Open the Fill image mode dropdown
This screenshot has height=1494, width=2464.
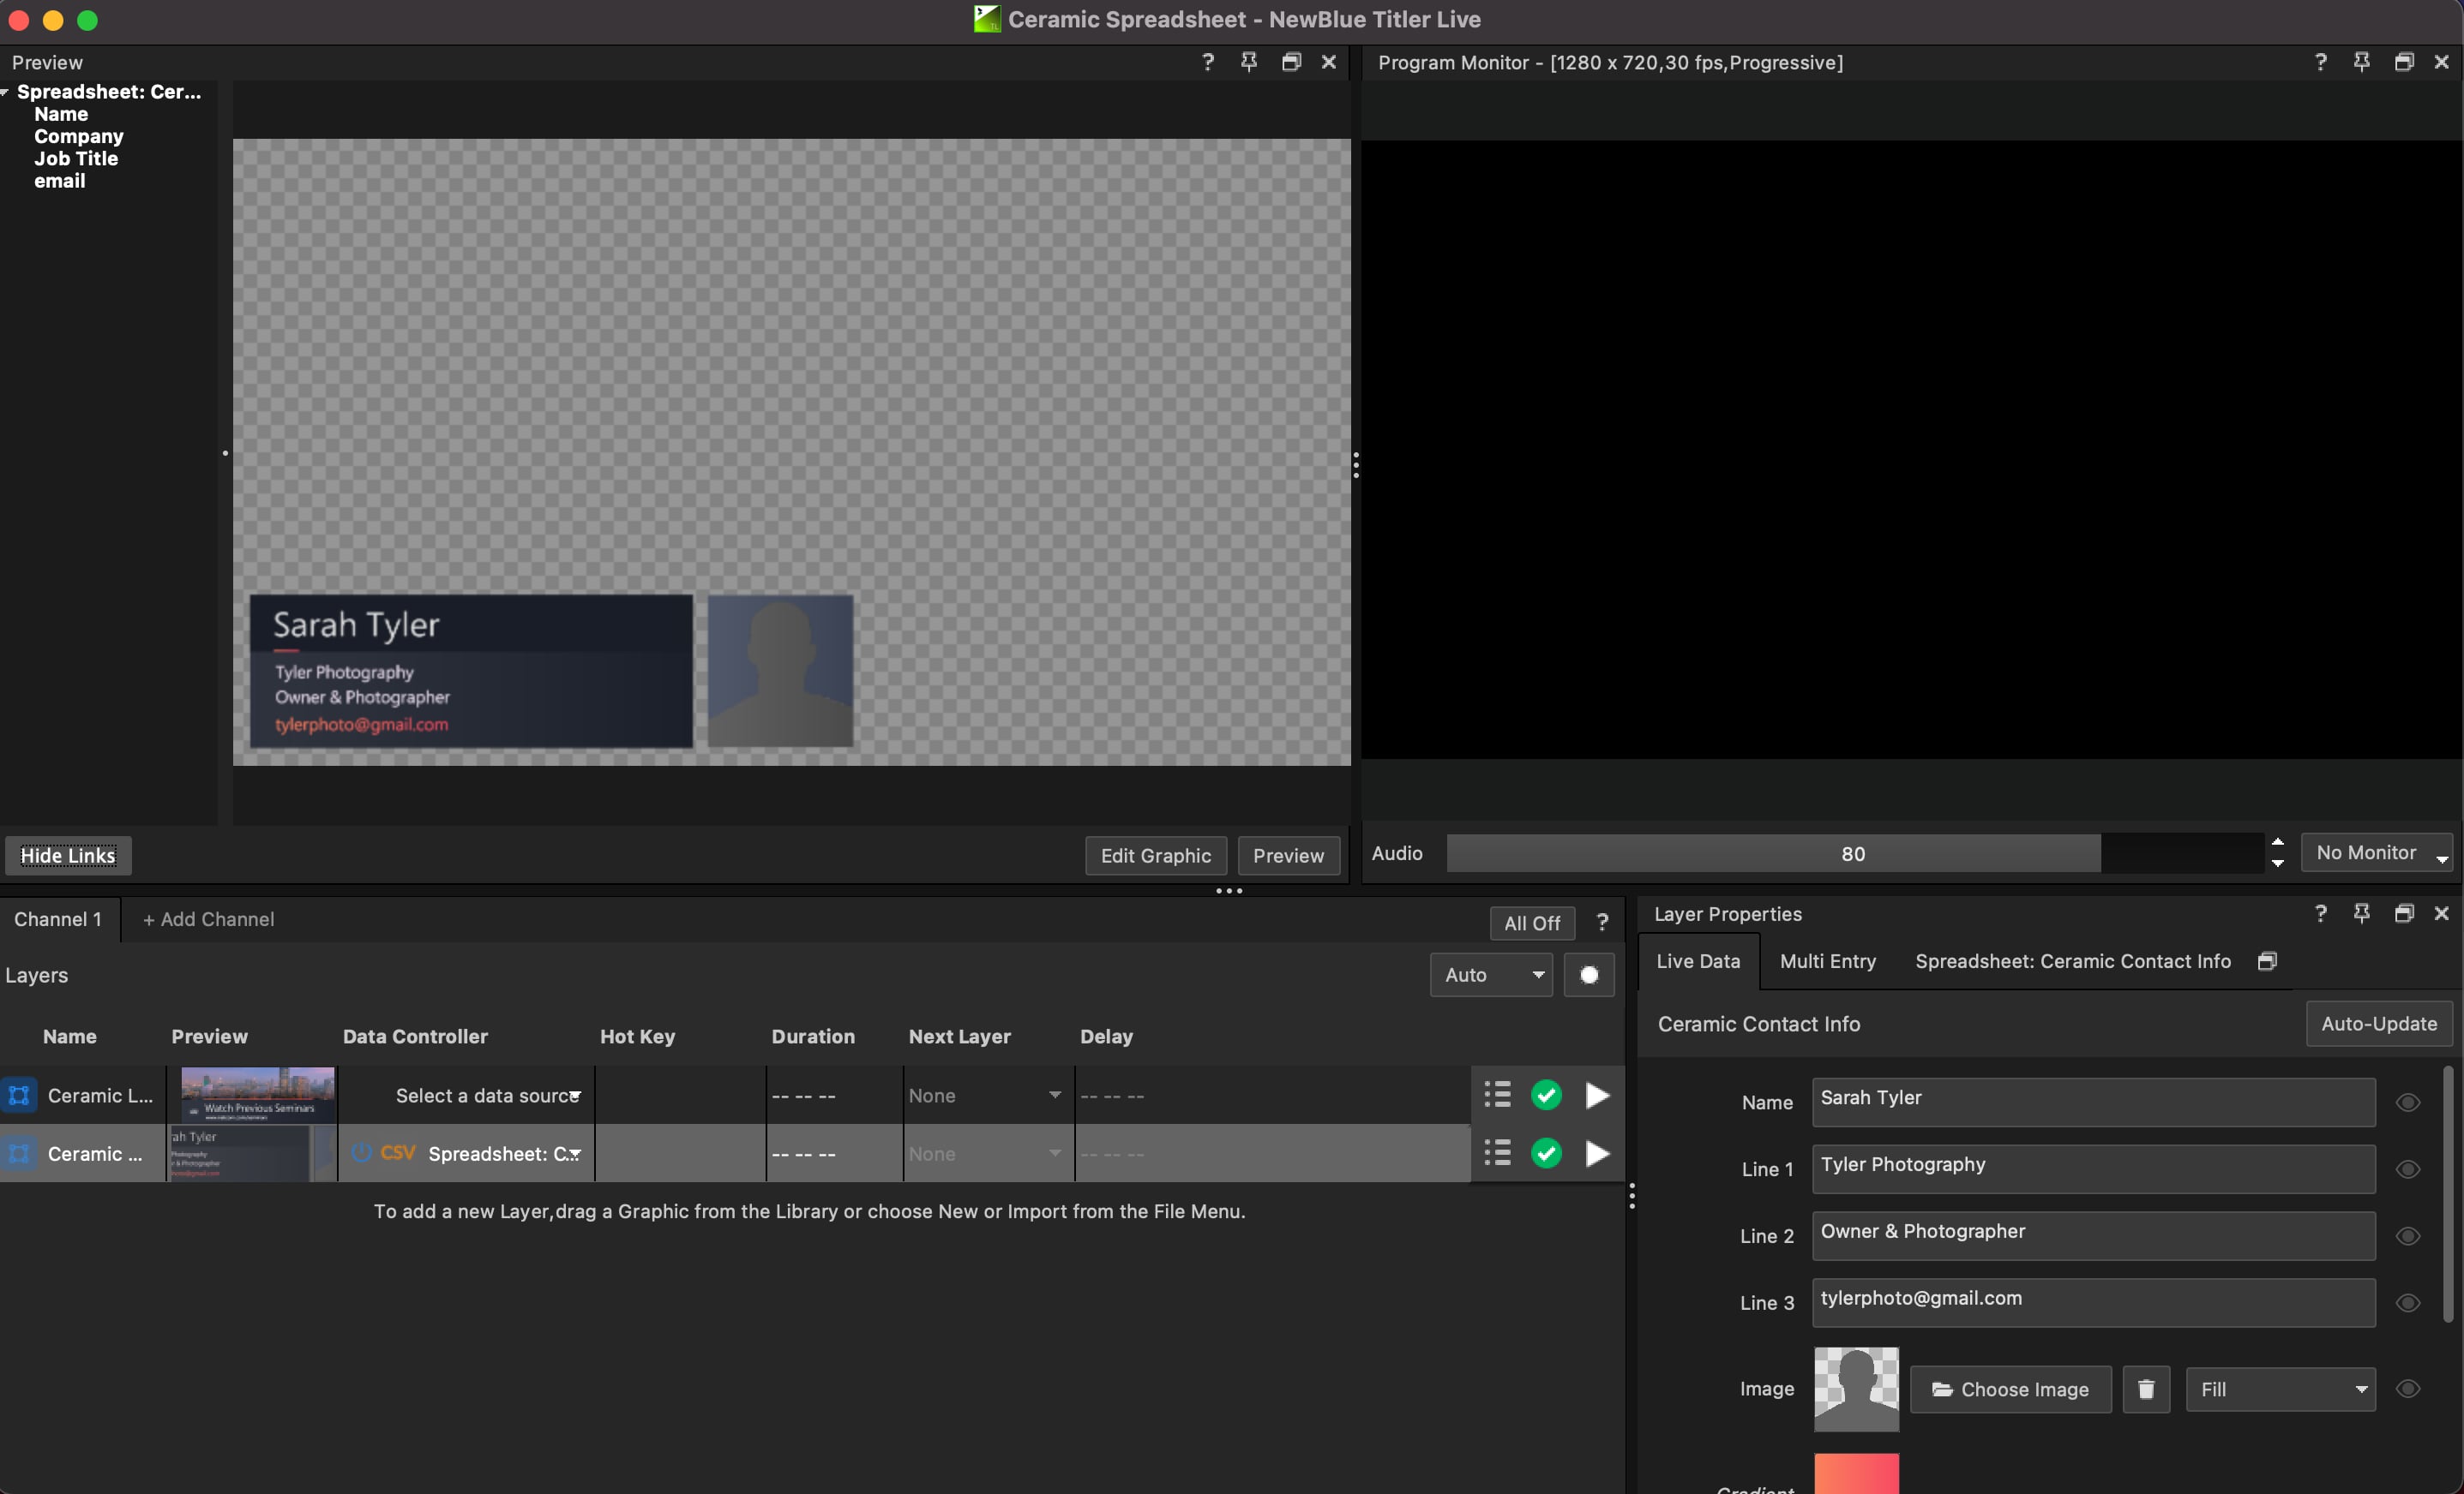(2280, 1389)
